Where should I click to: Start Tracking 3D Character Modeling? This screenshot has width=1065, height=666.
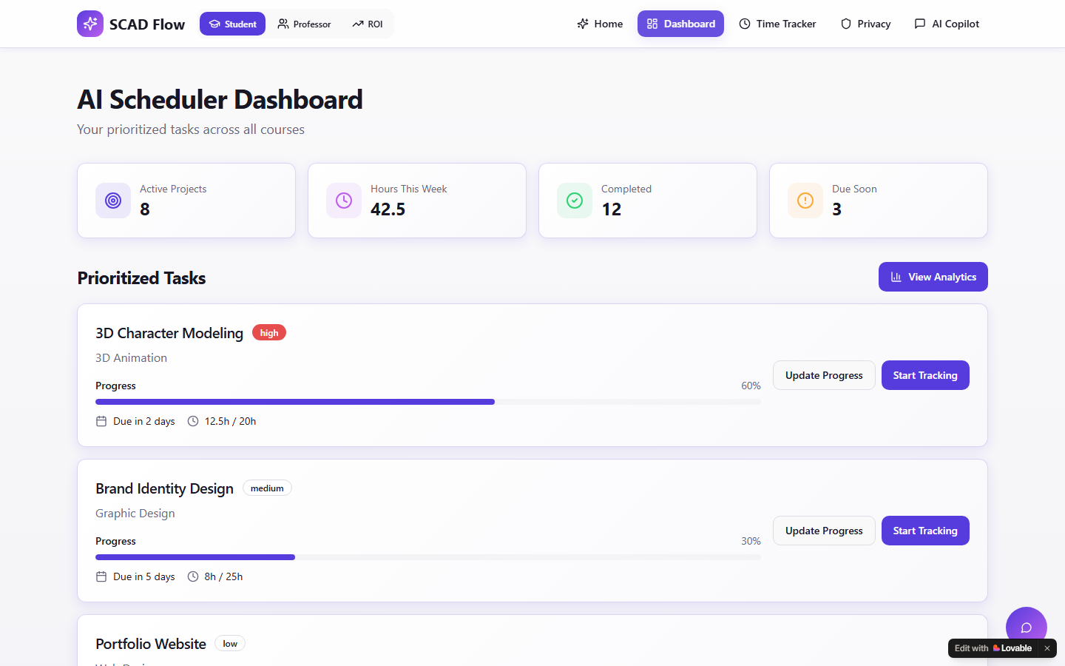point(925,375)
